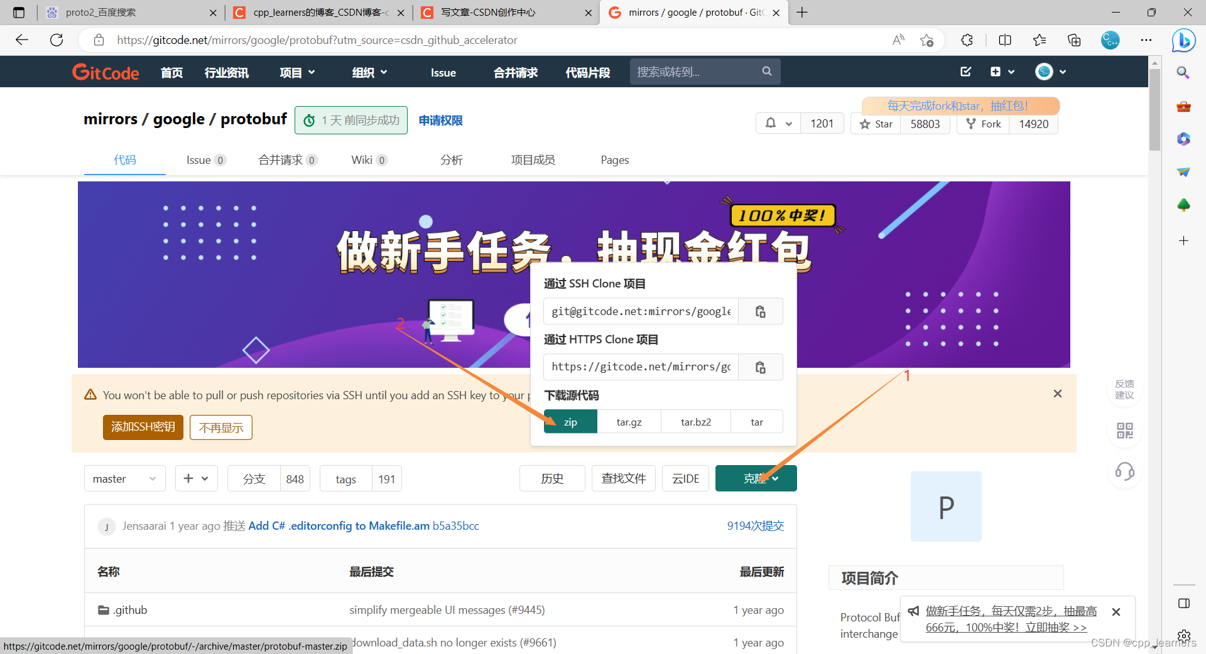Open the Edge sidebar settings gear
The image size is (1206, 654).
tap(1183, 636)
